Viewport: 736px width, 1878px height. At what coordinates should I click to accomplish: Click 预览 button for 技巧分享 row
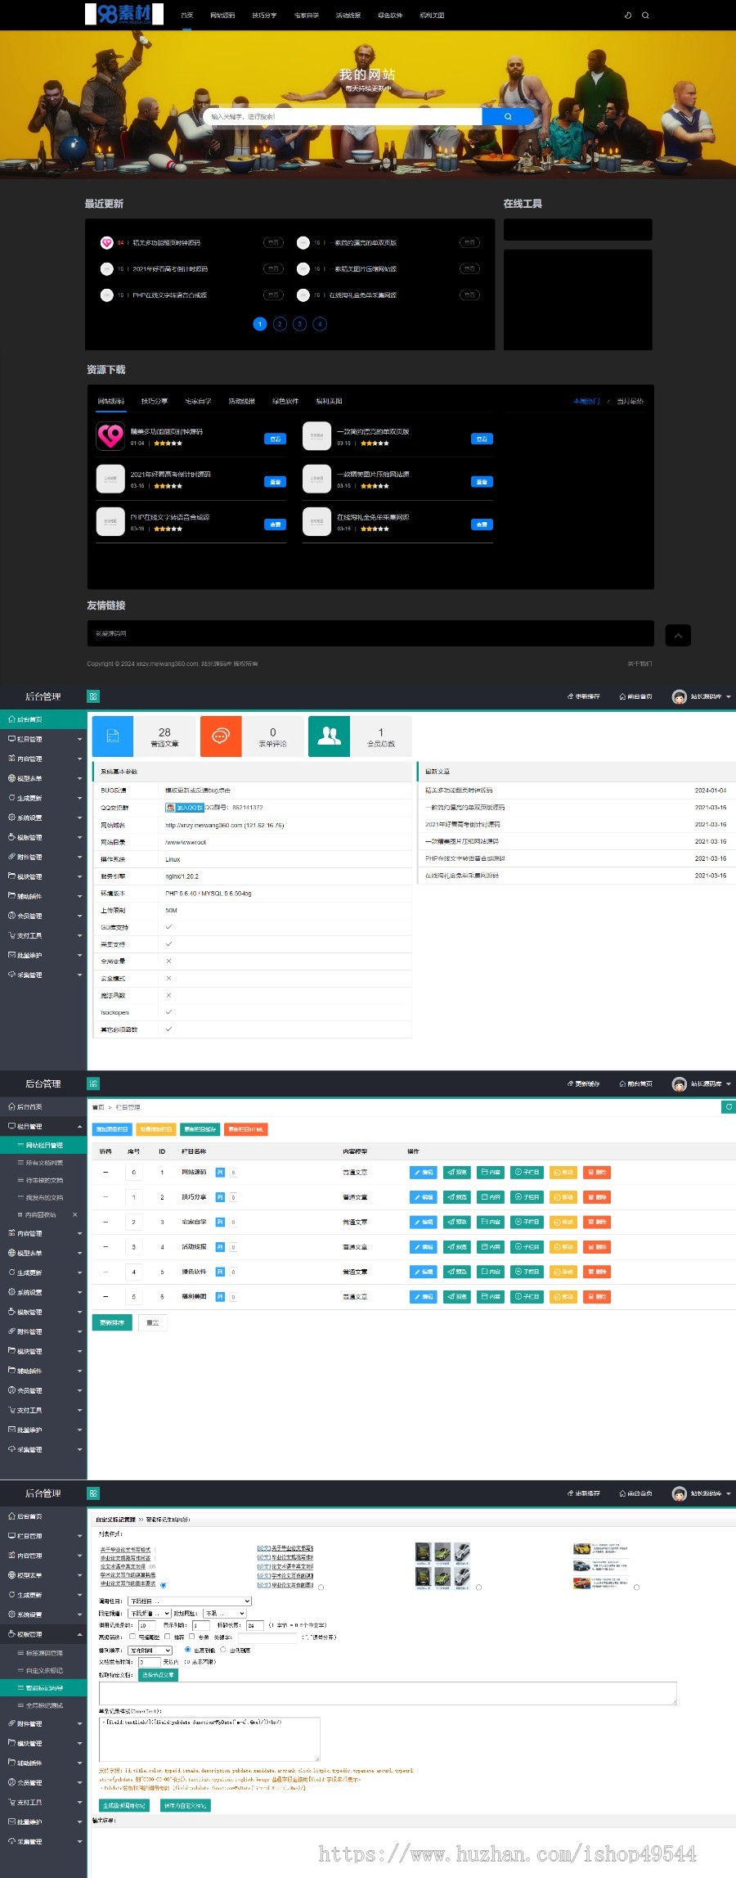(457, 1197)
